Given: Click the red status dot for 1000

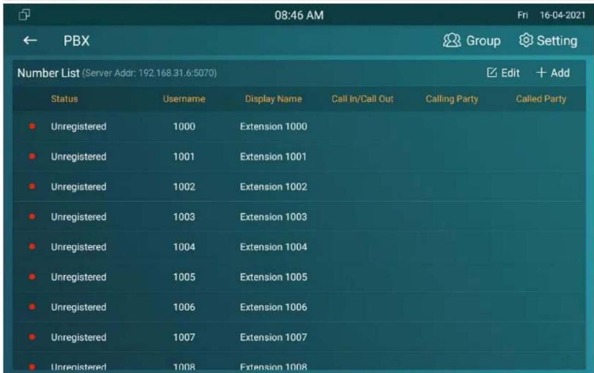Looking at the screenshot, I should point(32,126).
